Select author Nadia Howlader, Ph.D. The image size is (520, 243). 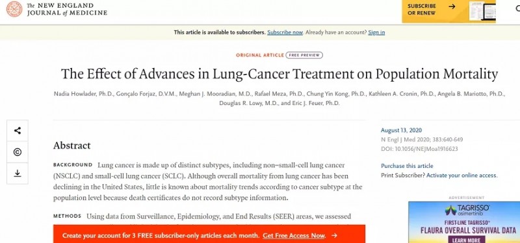(84, 94)
